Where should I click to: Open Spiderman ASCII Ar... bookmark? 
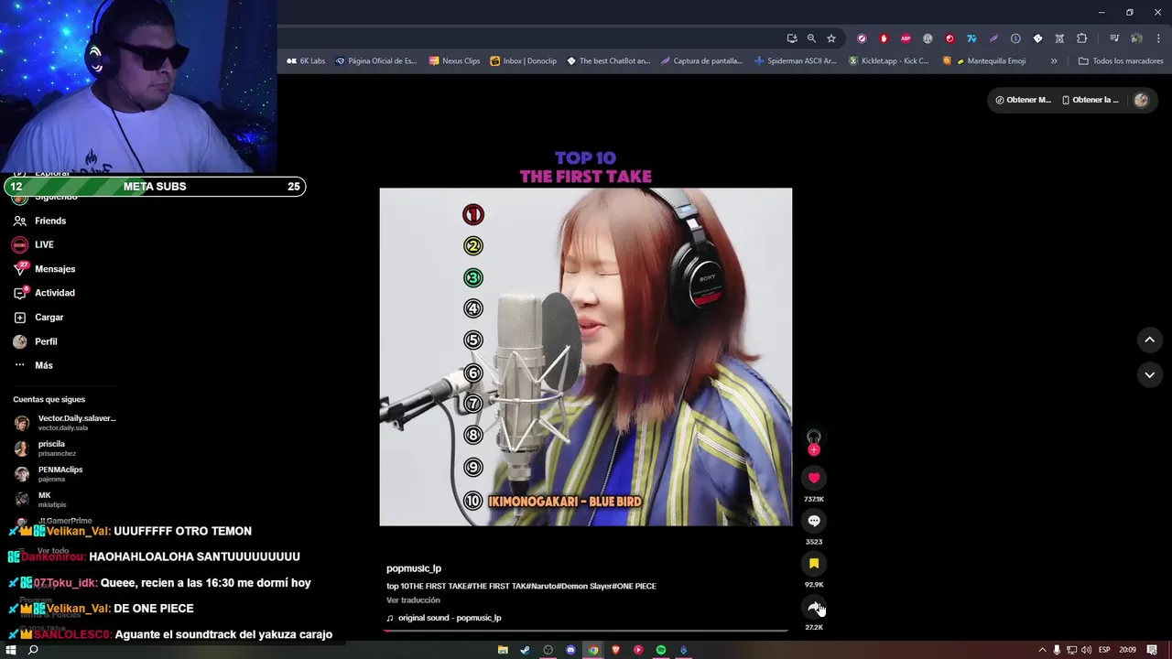click(796, 61)
